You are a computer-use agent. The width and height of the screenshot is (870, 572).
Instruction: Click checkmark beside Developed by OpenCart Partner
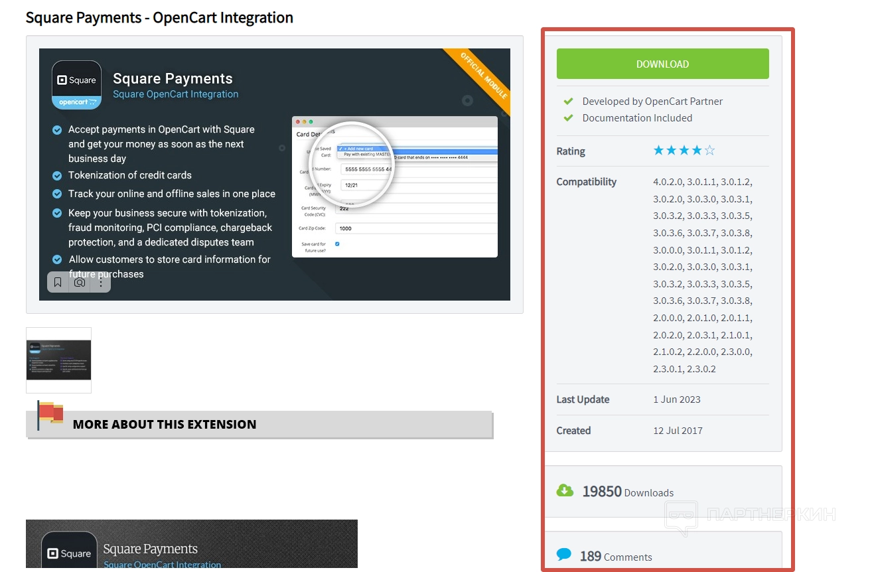click(x=568, y=101)
